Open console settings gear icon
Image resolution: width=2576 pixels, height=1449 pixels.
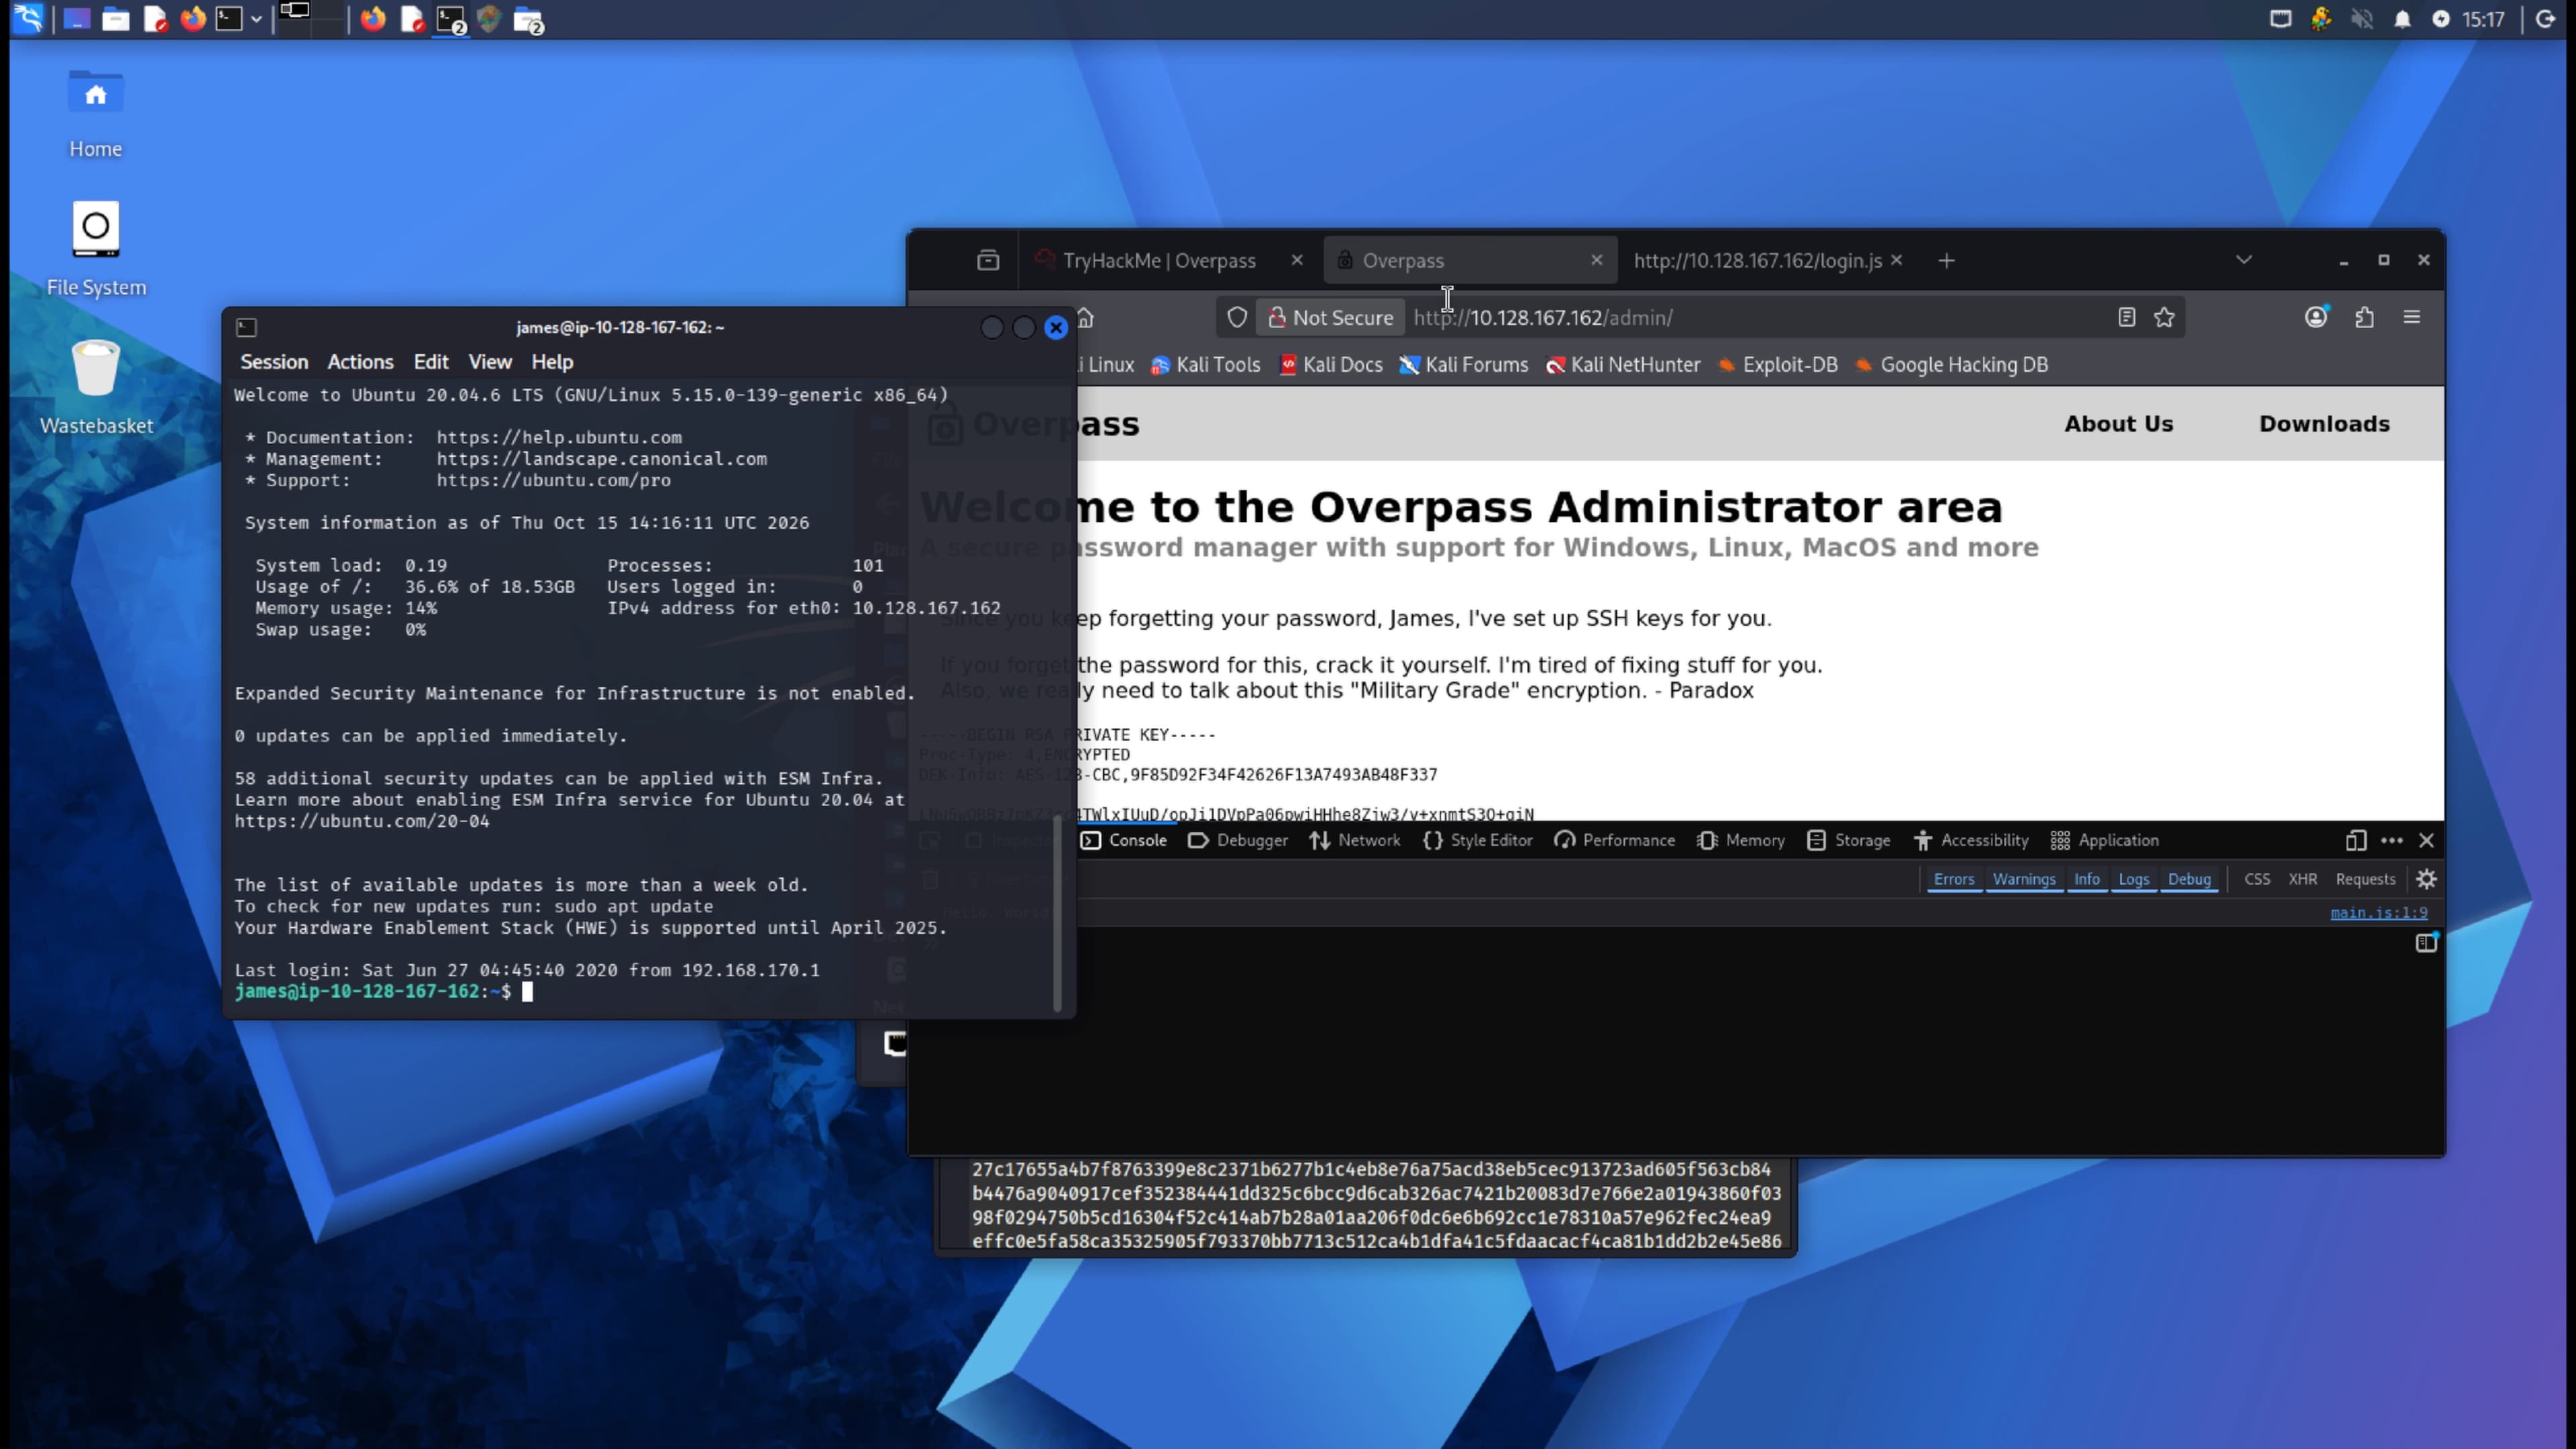pyautogui.click(x=2427, y=879)
